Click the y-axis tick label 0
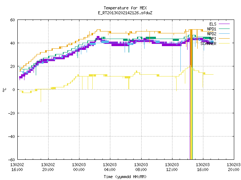 click(x=14, y=90)
